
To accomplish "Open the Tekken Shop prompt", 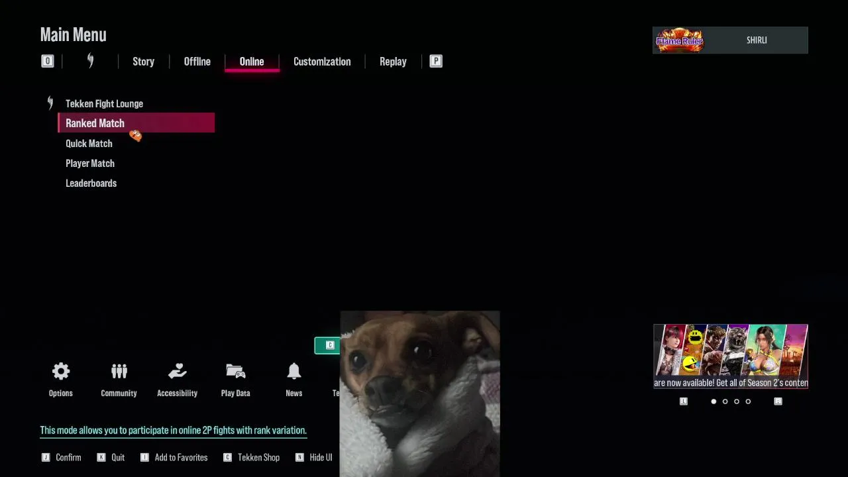I will [x=258, y=457].
